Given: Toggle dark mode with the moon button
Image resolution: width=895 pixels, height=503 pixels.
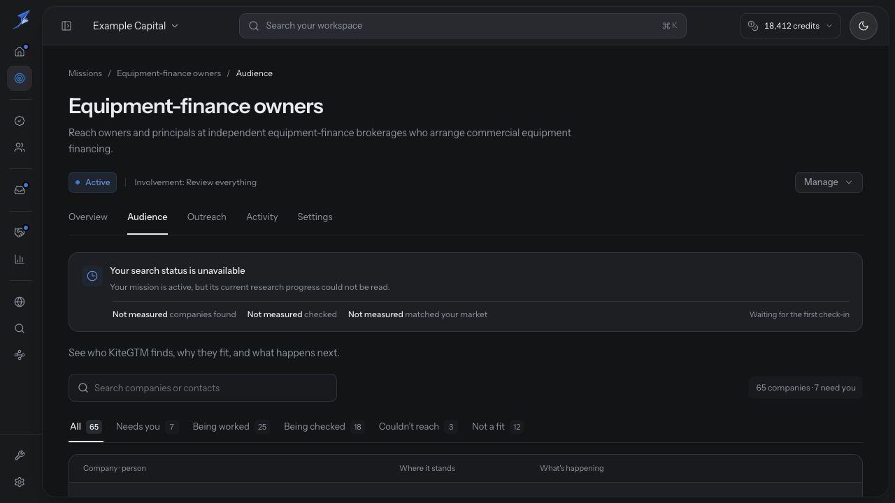Looking at the screenshot, I should pyautogui.click(x=864, y=26).
